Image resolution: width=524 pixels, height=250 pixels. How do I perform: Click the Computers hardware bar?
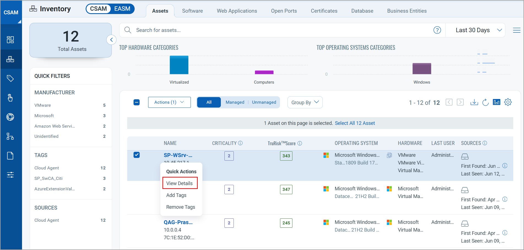(x=264, y=72)
